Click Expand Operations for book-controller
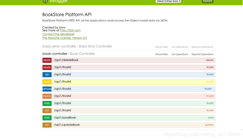This screenshot has width=243, height=140. point(202,54)
